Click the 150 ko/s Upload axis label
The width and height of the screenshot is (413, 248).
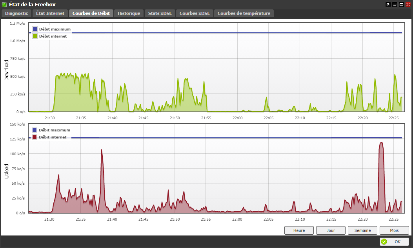tap(17, 124)
